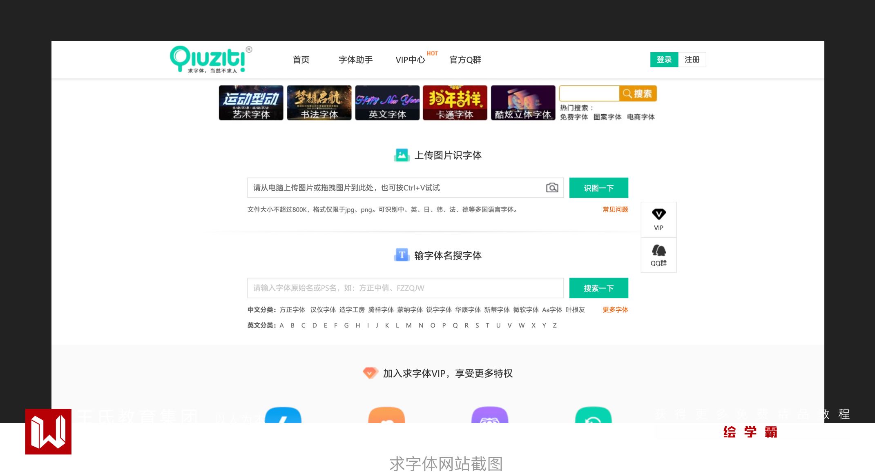This screenshot has width=875, height=472.
Task: Go to 首页 in navigation
Action: pyautogui.click(x=301, y=60)
